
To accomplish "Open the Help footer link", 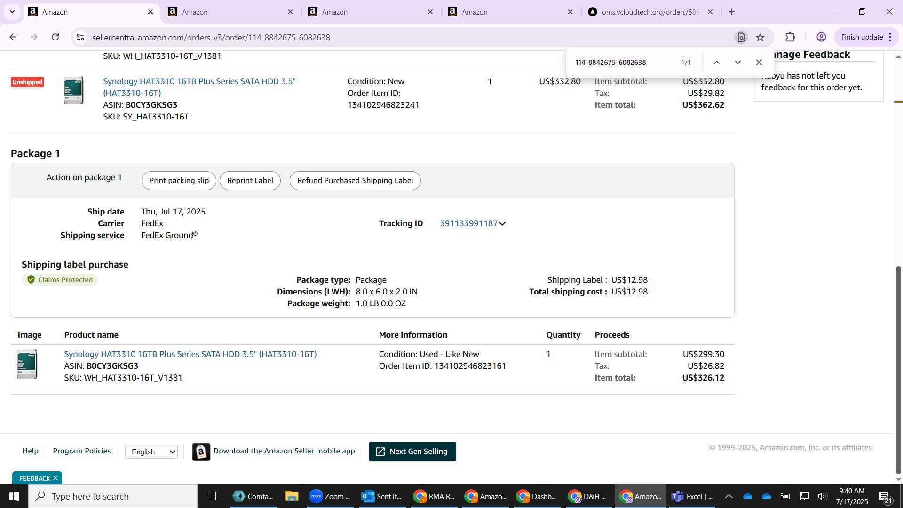I will click(31, 451).
